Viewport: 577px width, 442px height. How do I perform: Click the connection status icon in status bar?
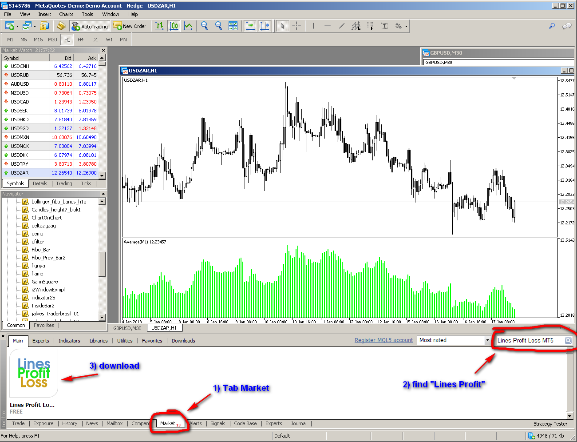(531, 436)
